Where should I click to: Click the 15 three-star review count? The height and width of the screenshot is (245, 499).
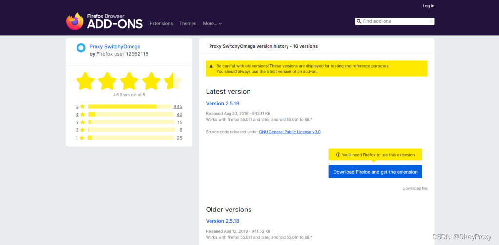click(180, 122)
